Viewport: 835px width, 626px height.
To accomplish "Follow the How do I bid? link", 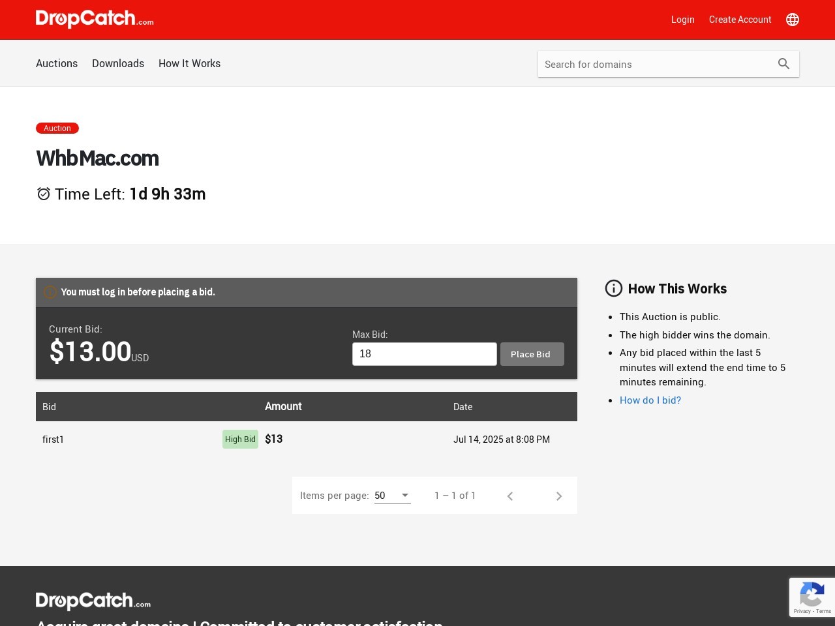I will pos(650,400).
